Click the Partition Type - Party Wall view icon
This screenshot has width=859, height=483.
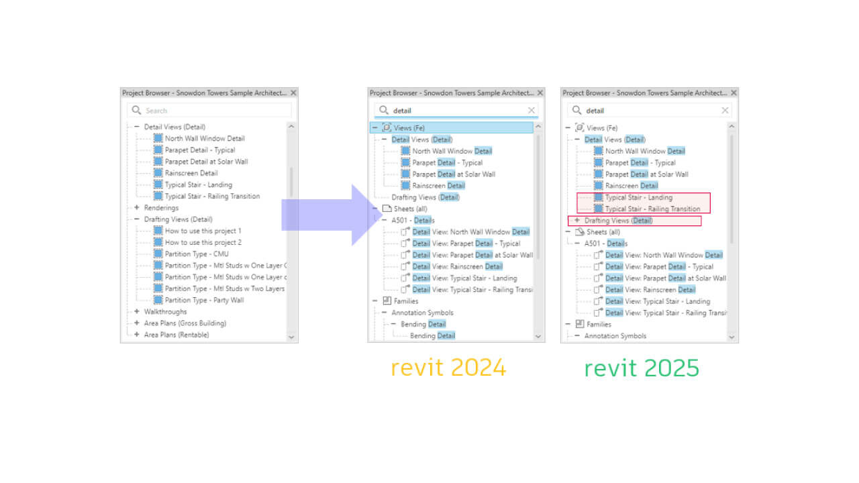click(158, 300)
